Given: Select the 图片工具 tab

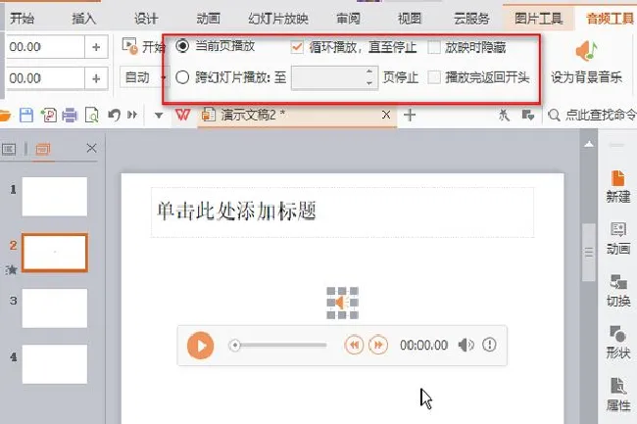Looking at the screenshot, I should (539, 19).
